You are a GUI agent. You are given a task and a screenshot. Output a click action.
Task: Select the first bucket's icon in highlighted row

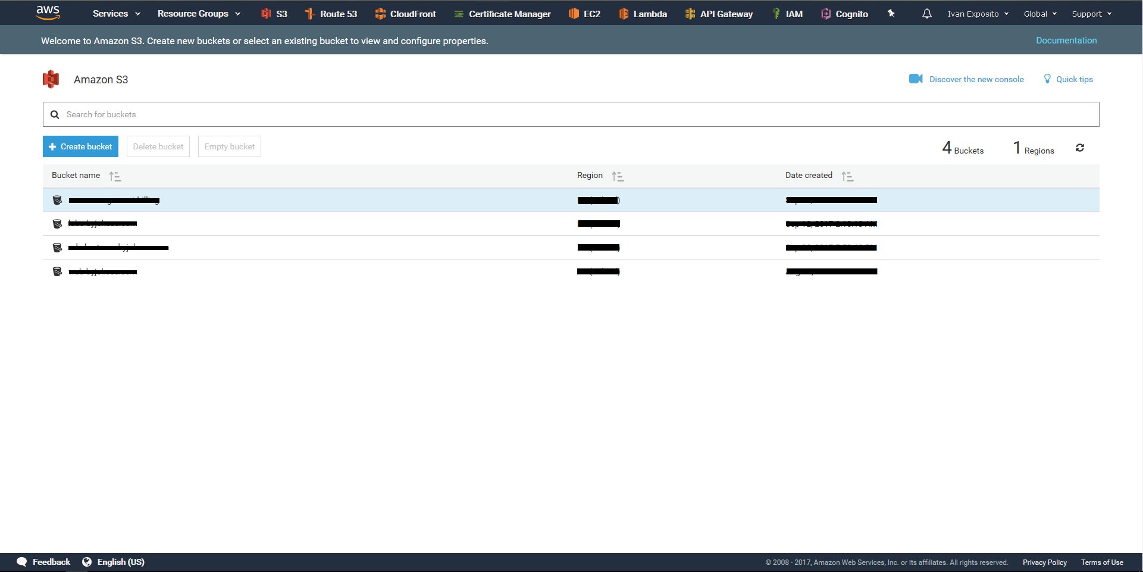tap(57, 200)
